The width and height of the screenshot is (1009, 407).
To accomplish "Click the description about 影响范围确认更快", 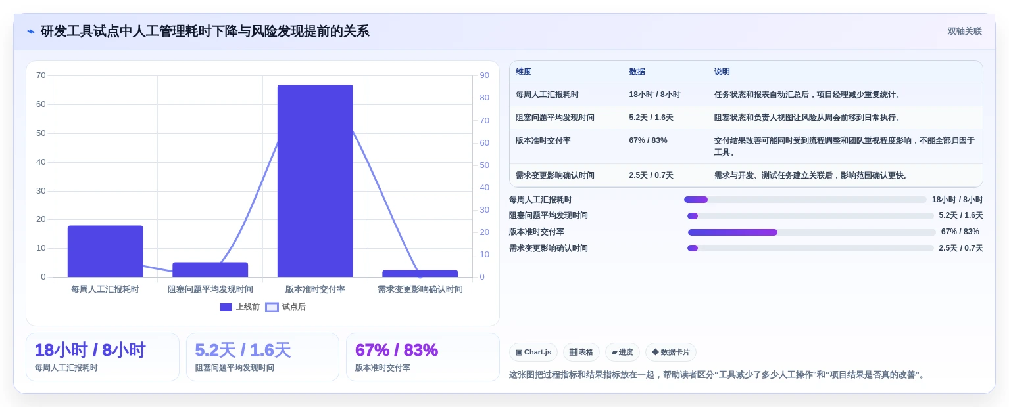I will point(812,175).
